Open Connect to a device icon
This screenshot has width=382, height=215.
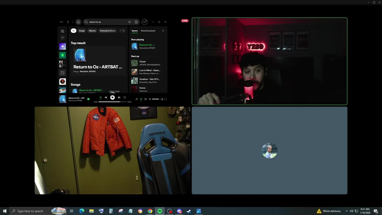point(146,99)
